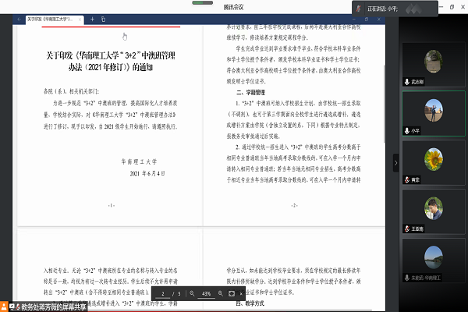Click the signature line 华南理工大学
Image resolution: width=468 pixels, height=312 pixels.
click(x=139, y=161)
